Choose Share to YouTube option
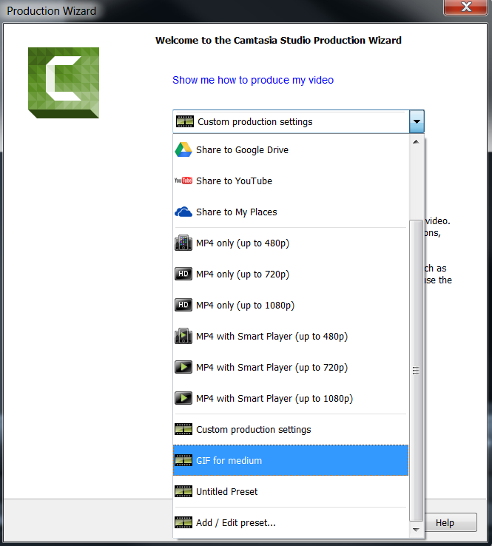The width and height of the screenshot is (492, 546). pyautogui.click(x=291, y=181)
